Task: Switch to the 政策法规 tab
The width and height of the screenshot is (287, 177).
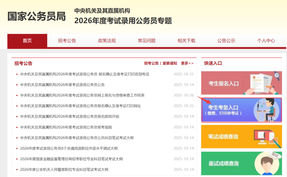Action: point(106,41)
